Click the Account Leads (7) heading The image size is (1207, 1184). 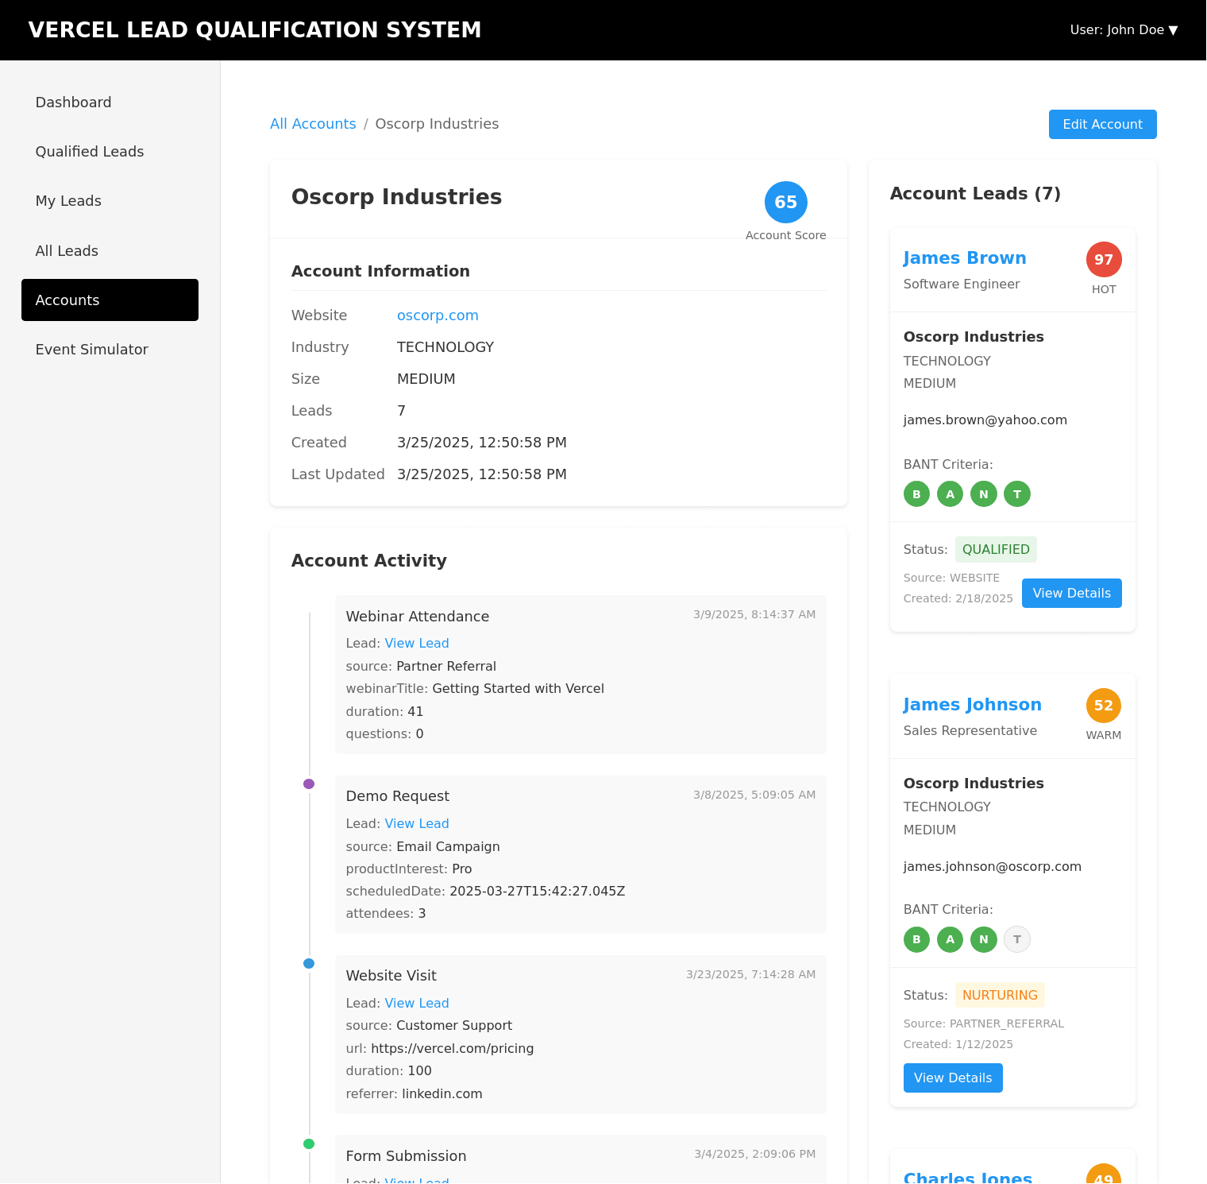coord(975,194)
